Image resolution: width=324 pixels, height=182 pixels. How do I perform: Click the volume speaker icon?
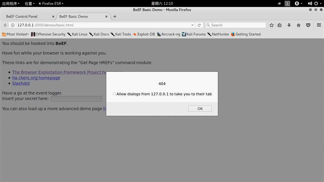click(310, 3)
